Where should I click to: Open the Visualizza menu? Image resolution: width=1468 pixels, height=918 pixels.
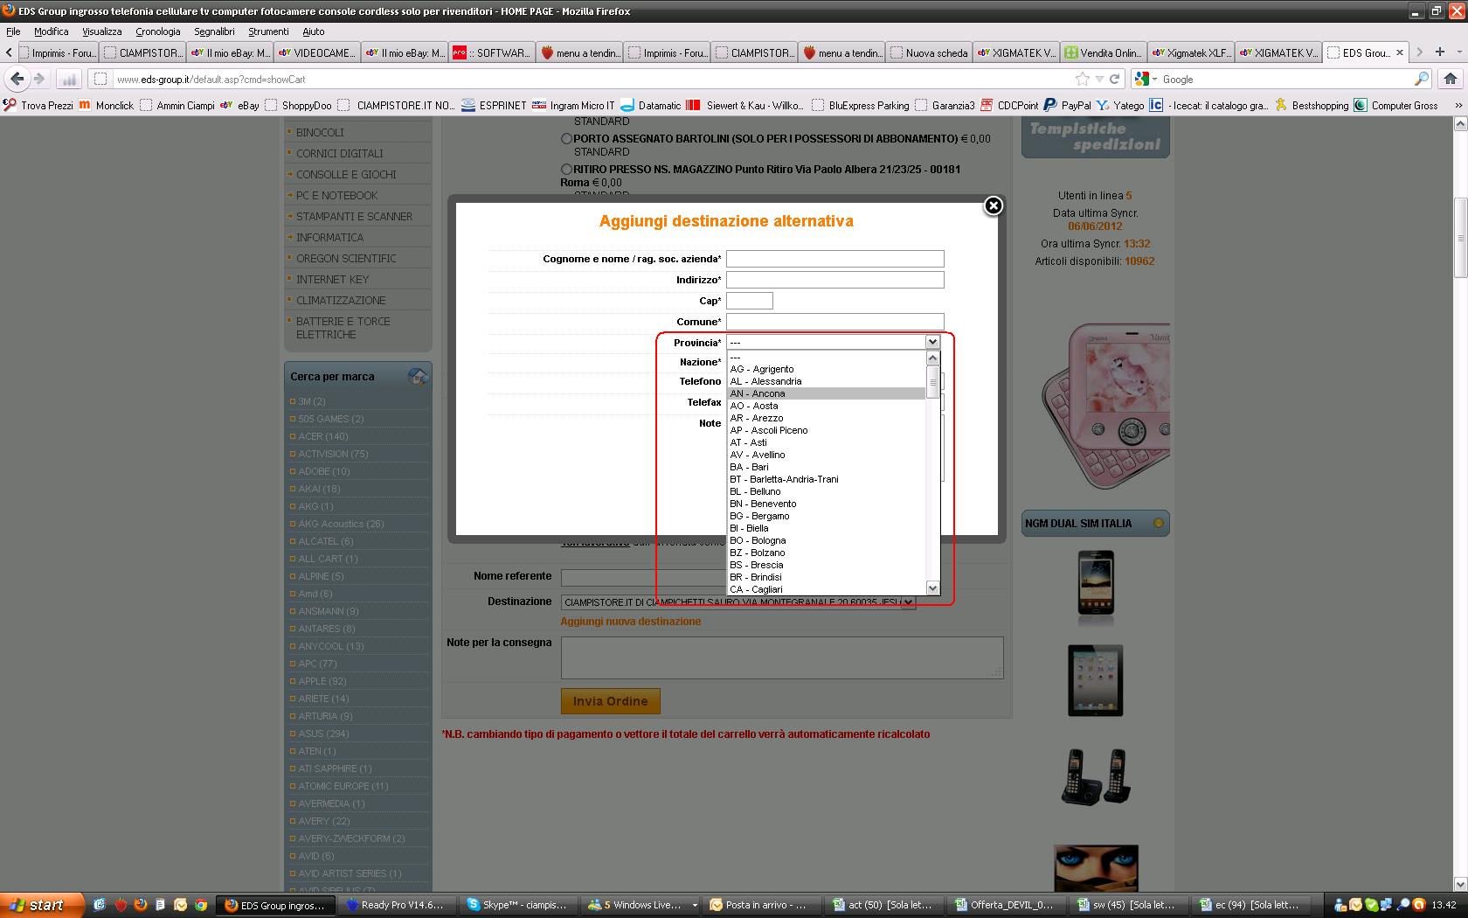(x=102, y=31)
